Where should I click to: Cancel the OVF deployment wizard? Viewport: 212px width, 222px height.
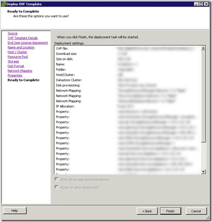[x=196, y=211]
